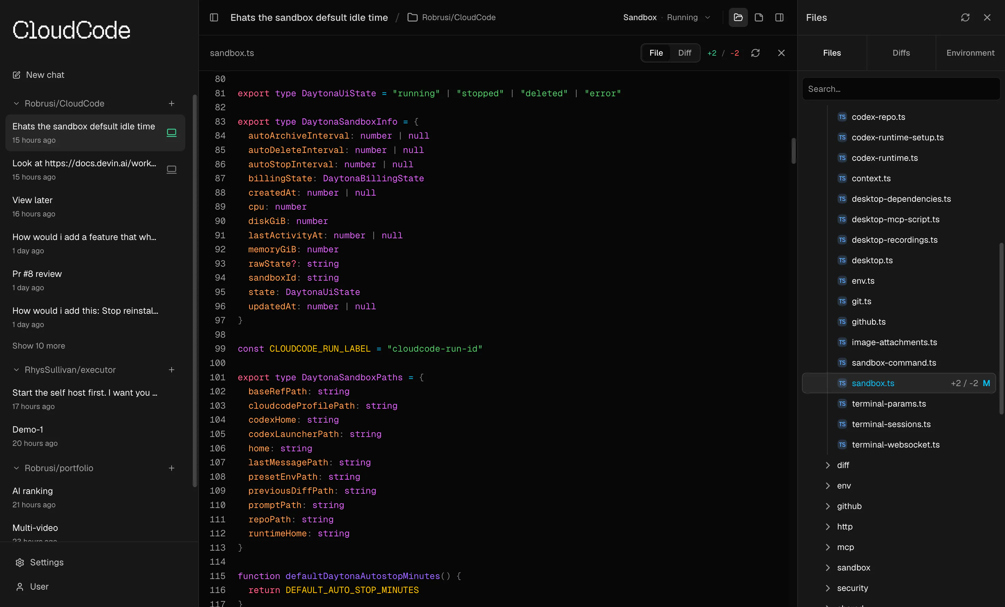Click the TS icon of codex-repo.ts
This screenshot has height=607, width=1005.
[x=842, y=117]
